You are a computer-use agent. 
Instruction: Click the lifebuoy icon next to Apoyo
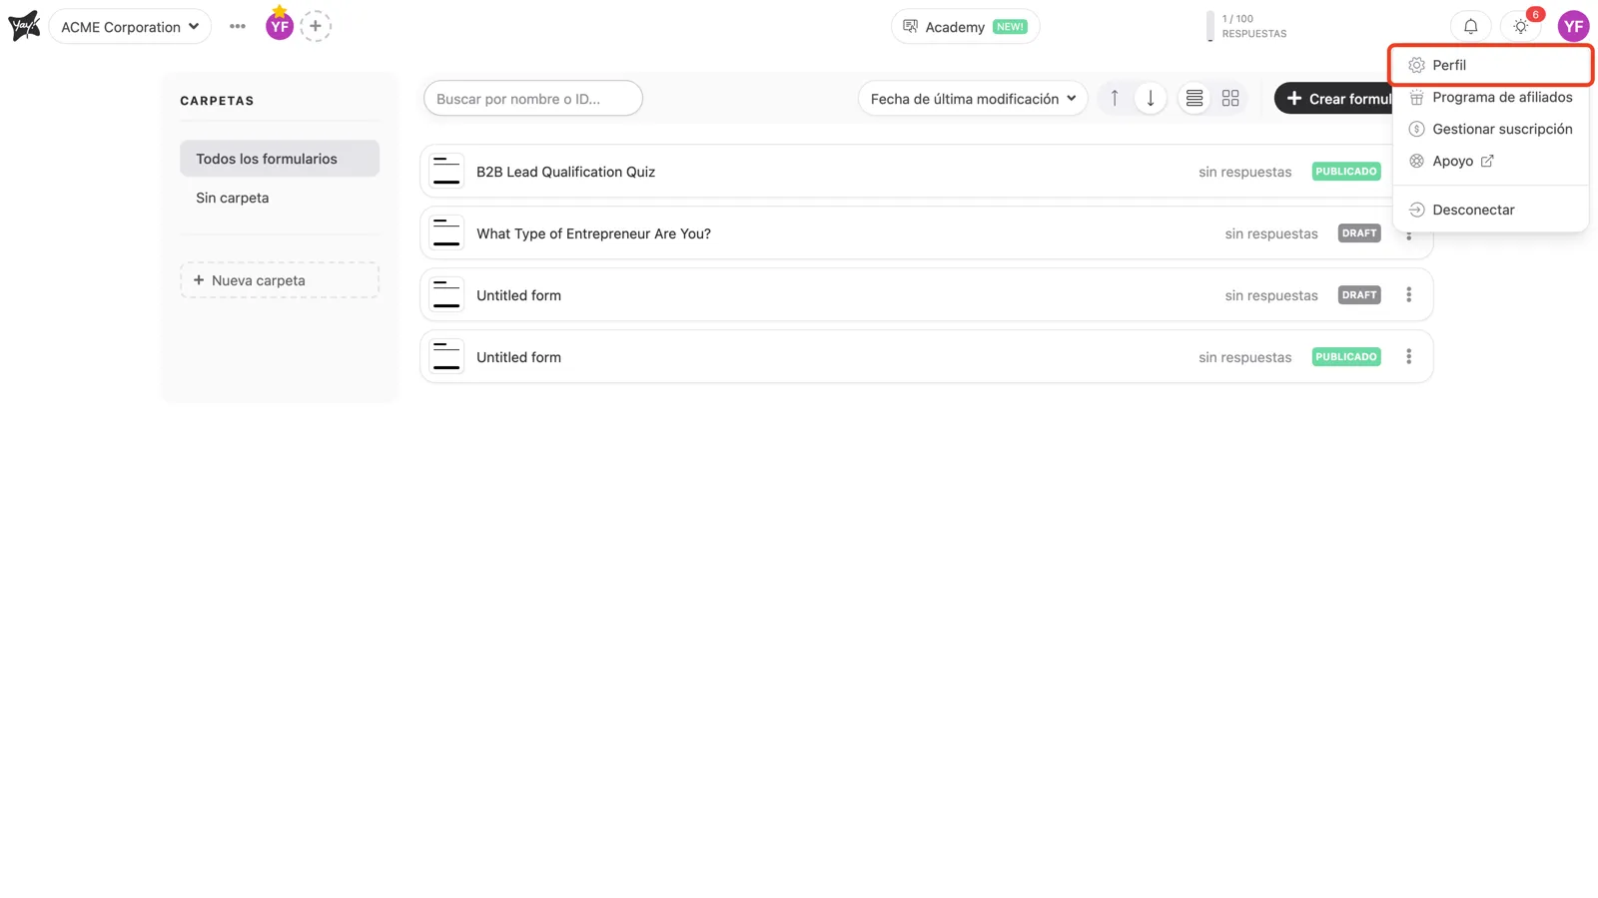[1416, 161]
